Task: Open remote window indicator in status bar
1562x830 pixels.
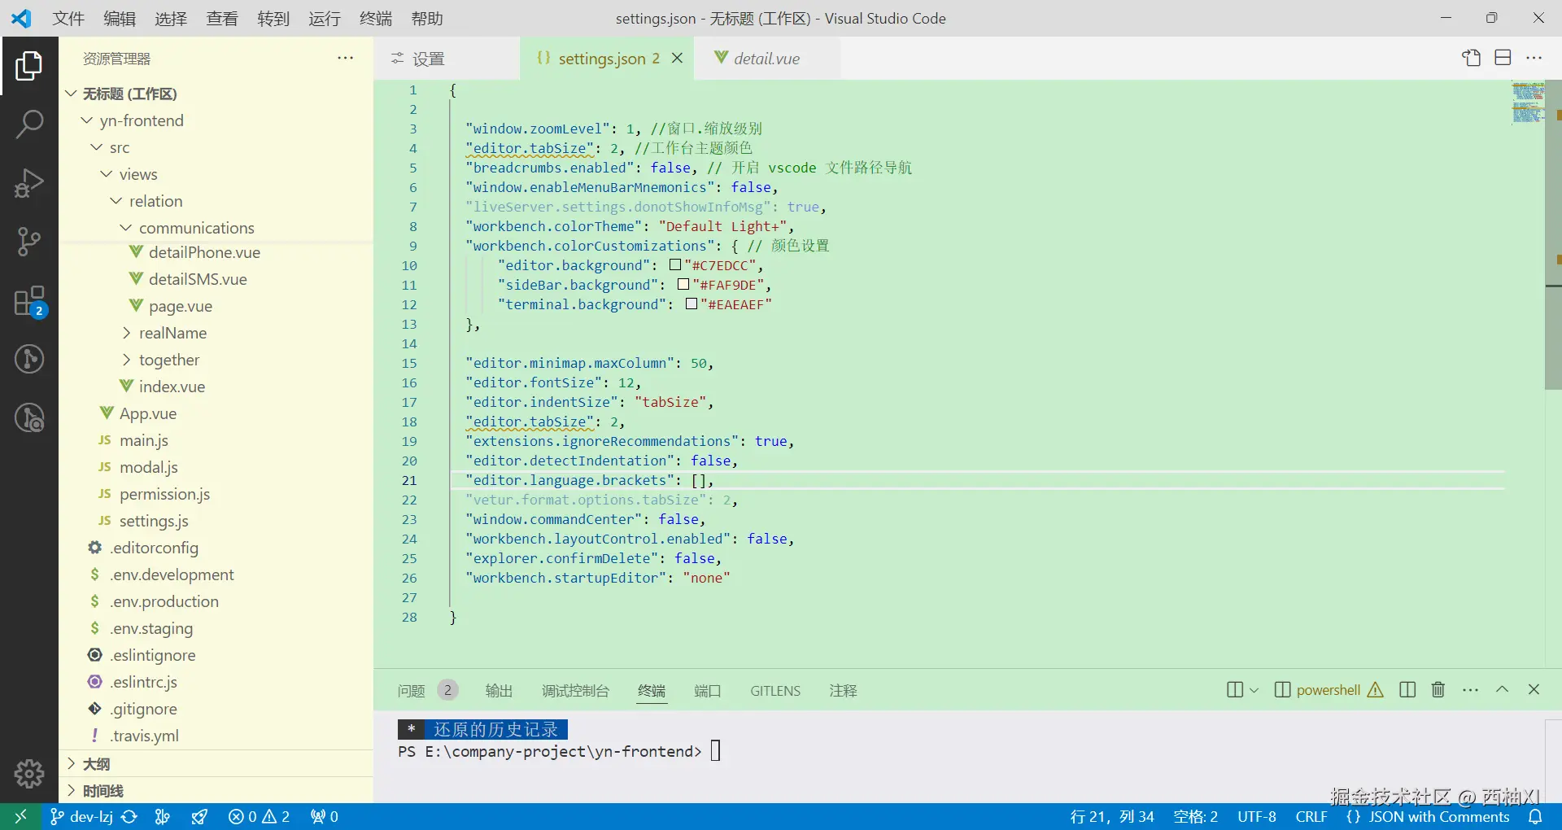Action: 20,816
